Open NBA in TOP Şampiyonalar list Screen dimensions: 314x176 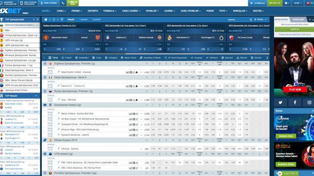[20, 30]
